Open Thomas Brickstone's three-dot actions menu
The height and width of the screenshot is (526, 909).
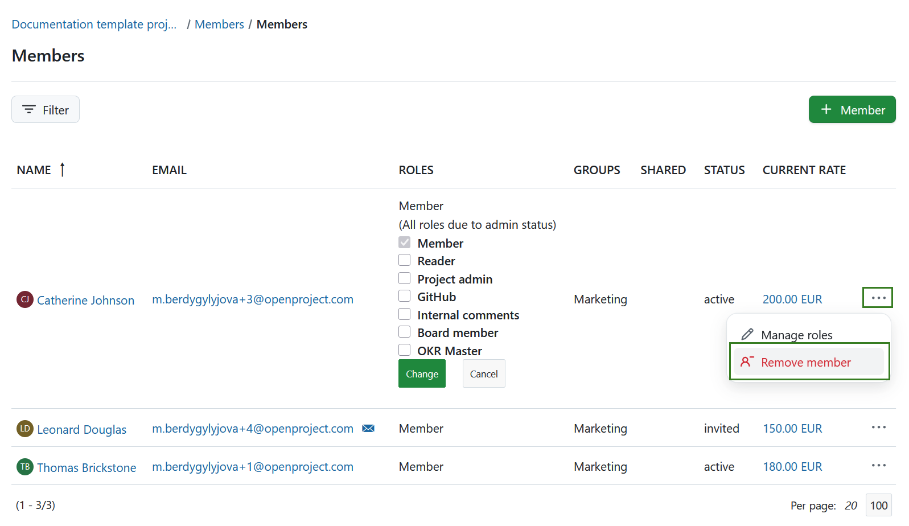pyautogui.click(x=878, y=465)
